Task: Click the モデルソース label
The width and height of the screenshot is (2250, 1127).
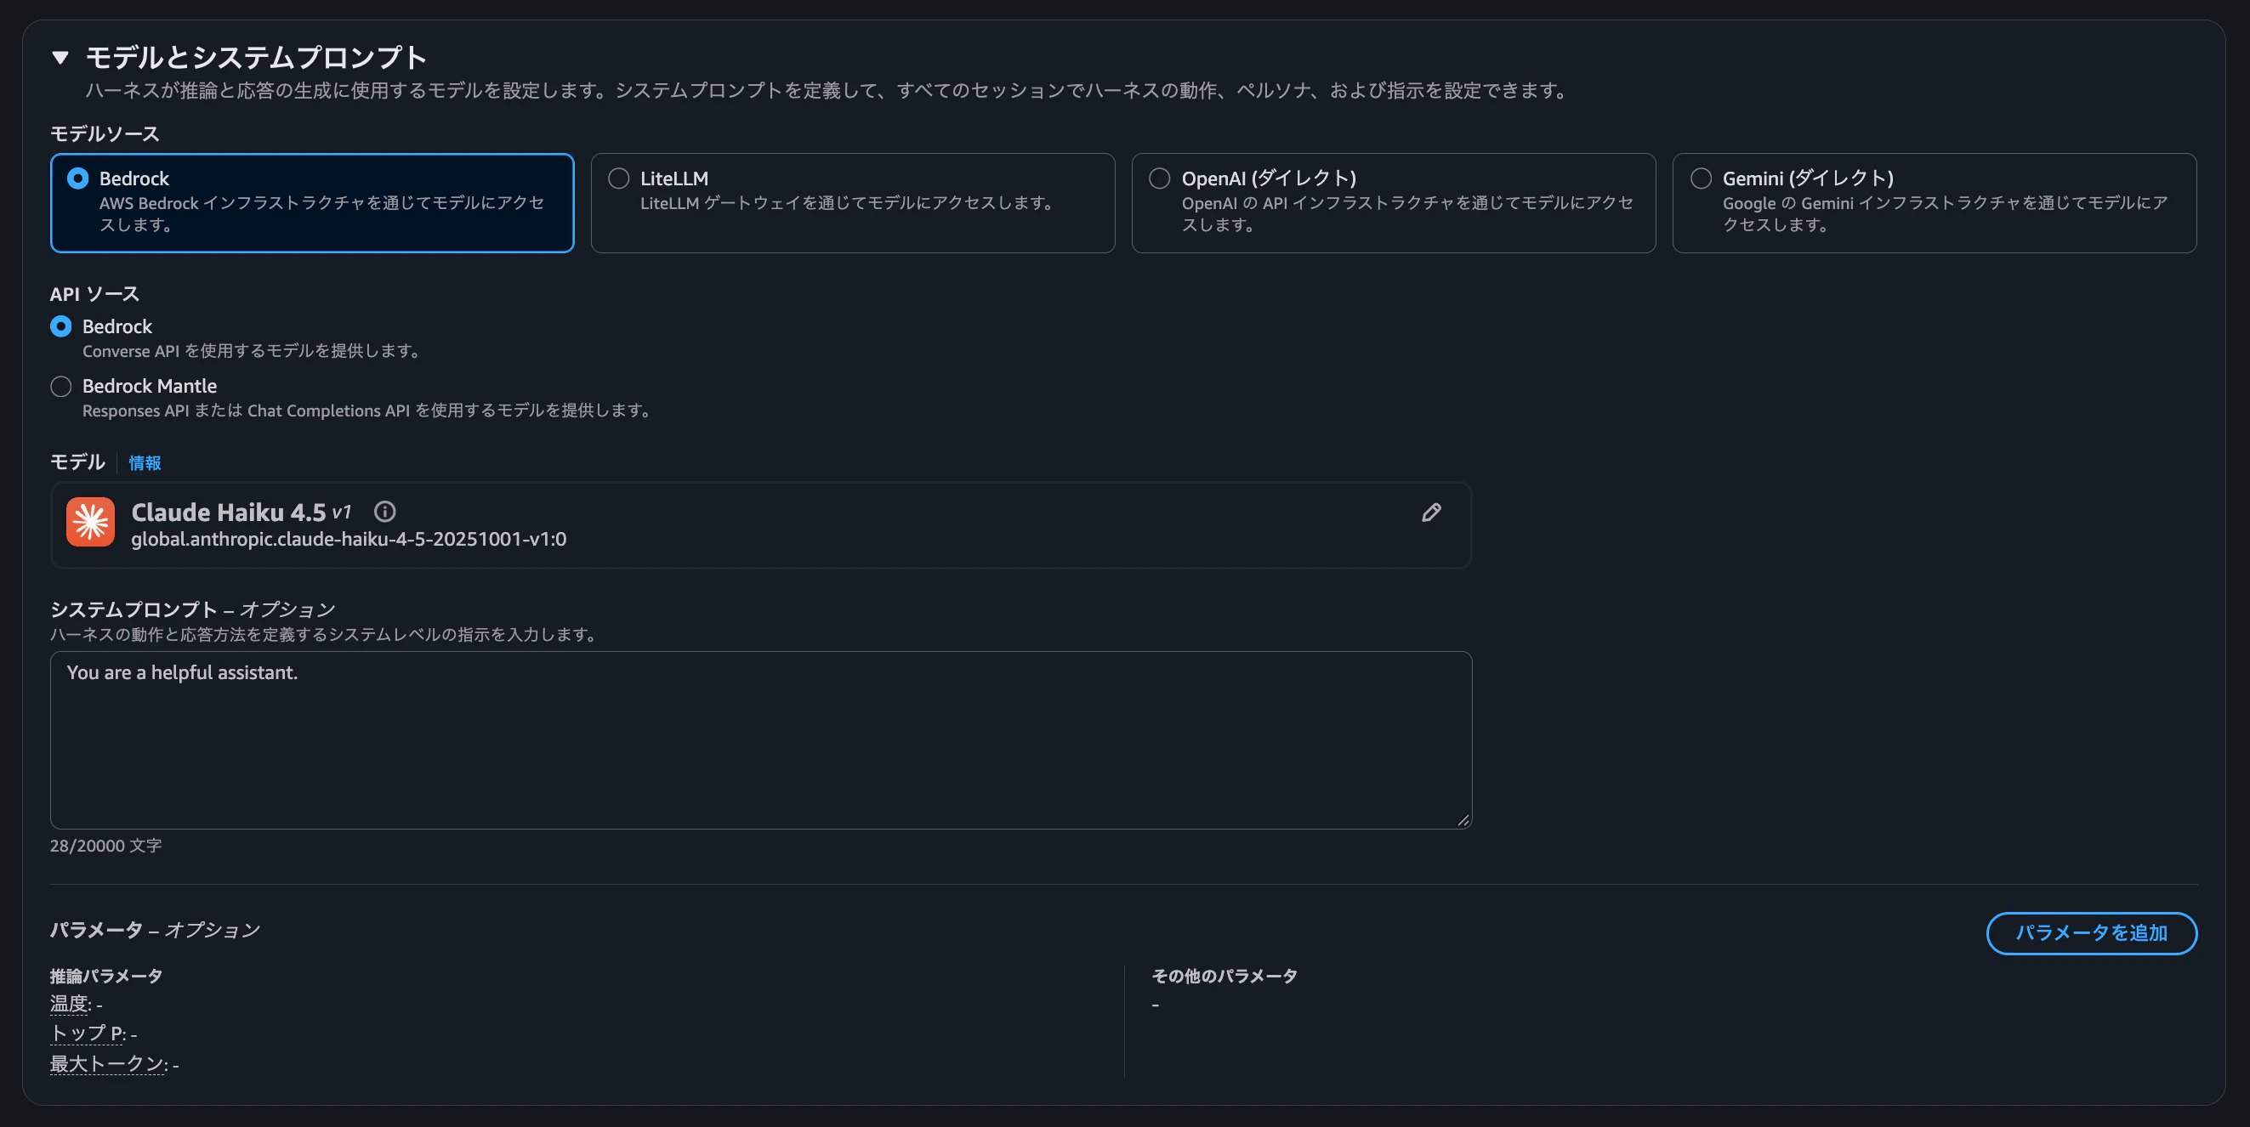Action: [105, 133]
